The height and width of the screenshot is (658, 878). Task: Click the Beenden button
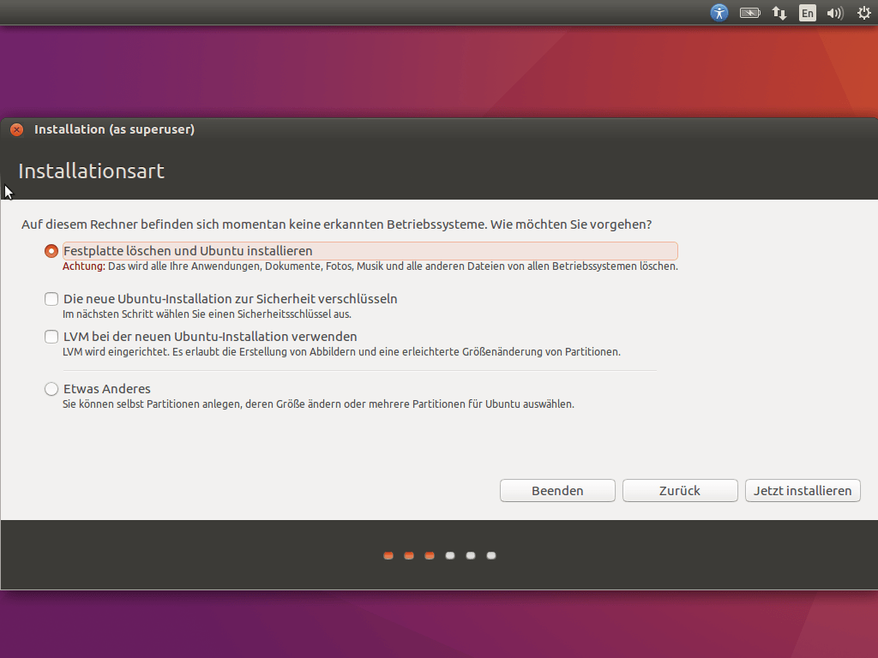click(557, 491)
